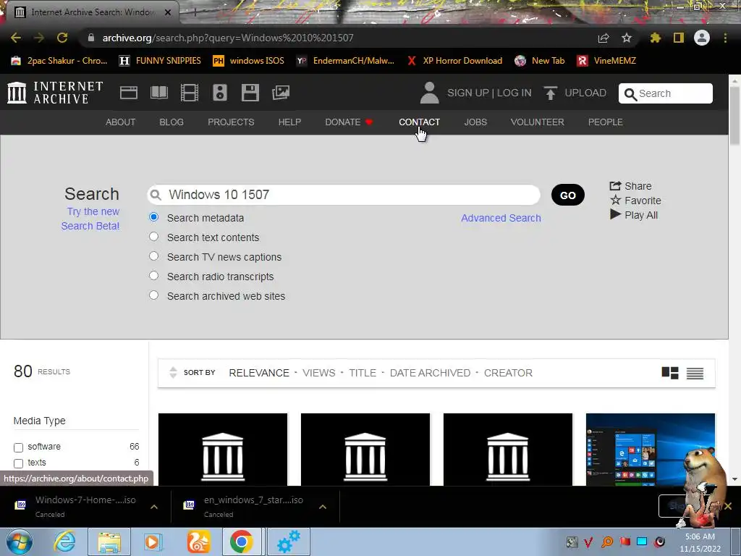The height and width of the screenshot is (556, 741).
Task: Open the Windows 10 desktop screenshot thumbnail
Action: (651, 449)
